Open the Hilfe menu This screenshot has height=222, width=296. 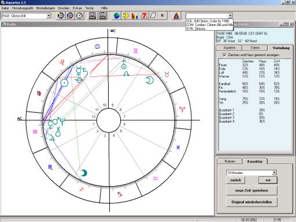(x=104, y=8)
